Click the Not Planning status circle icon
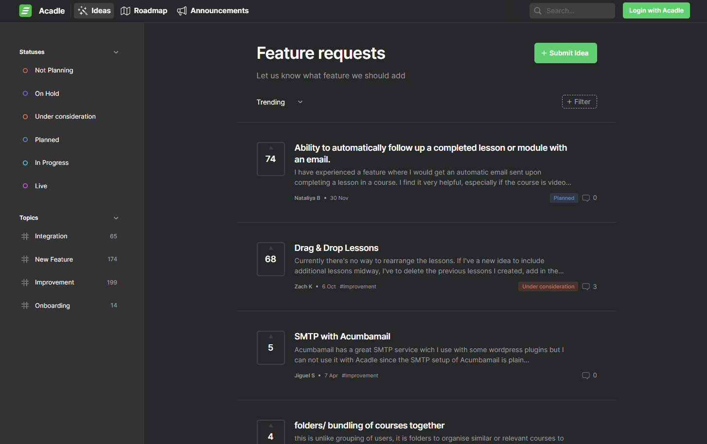Screen dimensions: 707x444 point(25,71)
